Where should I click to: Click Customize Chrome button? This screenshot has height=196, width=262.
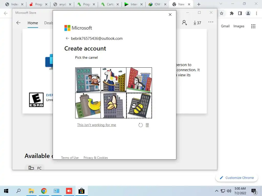pos(237,178)
